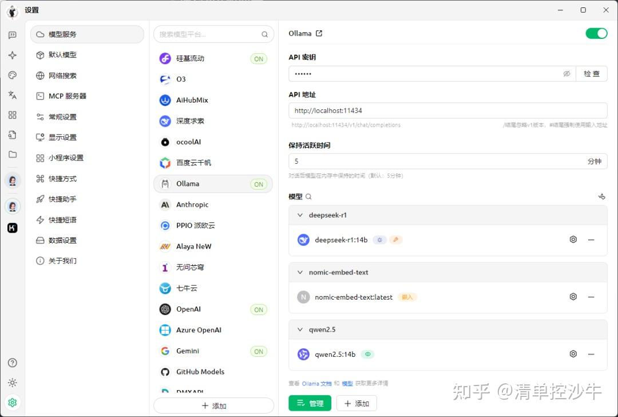Click the tool tag icon on deepseek-r1:14b
Image resolution: width=618 pixels, height=417 pixels.
[396, 239]
